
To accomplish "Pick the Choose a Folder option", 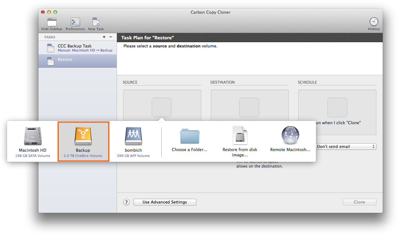I will point(189,140).
